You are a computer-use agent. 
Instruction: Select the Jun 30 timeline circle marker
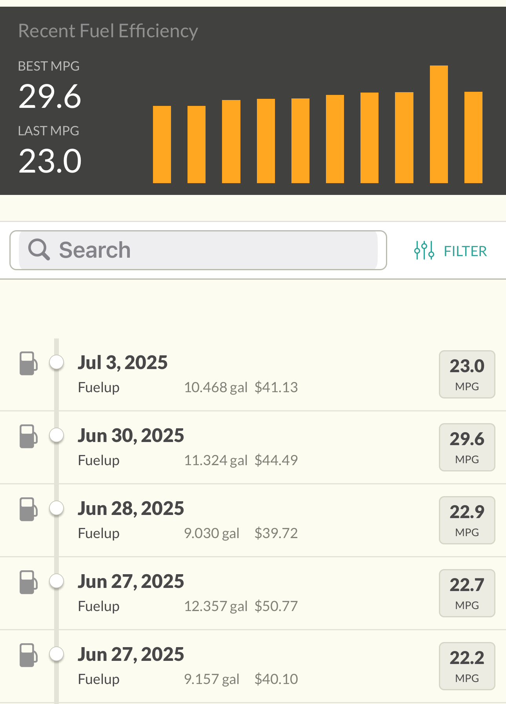pyautogui.click(x=57, y=435)
